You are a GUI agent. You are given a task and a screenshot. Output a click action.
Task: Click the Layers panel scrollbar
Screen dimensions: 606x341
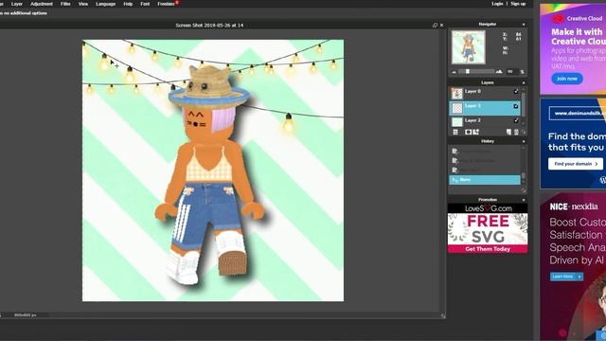click(x=524, y=106)
